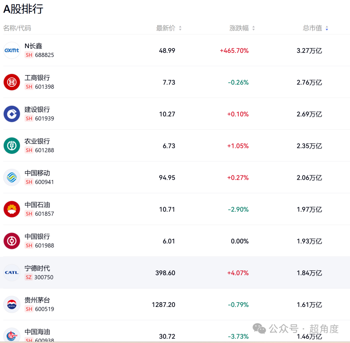The image size is (350, 343).
Task: Select stock code 688825
Action: pyautogui.click(x=44, y=55)
